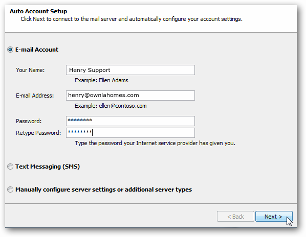Focus the E-mail Address input field
306x237 pixels.
(x=130, y=96)
